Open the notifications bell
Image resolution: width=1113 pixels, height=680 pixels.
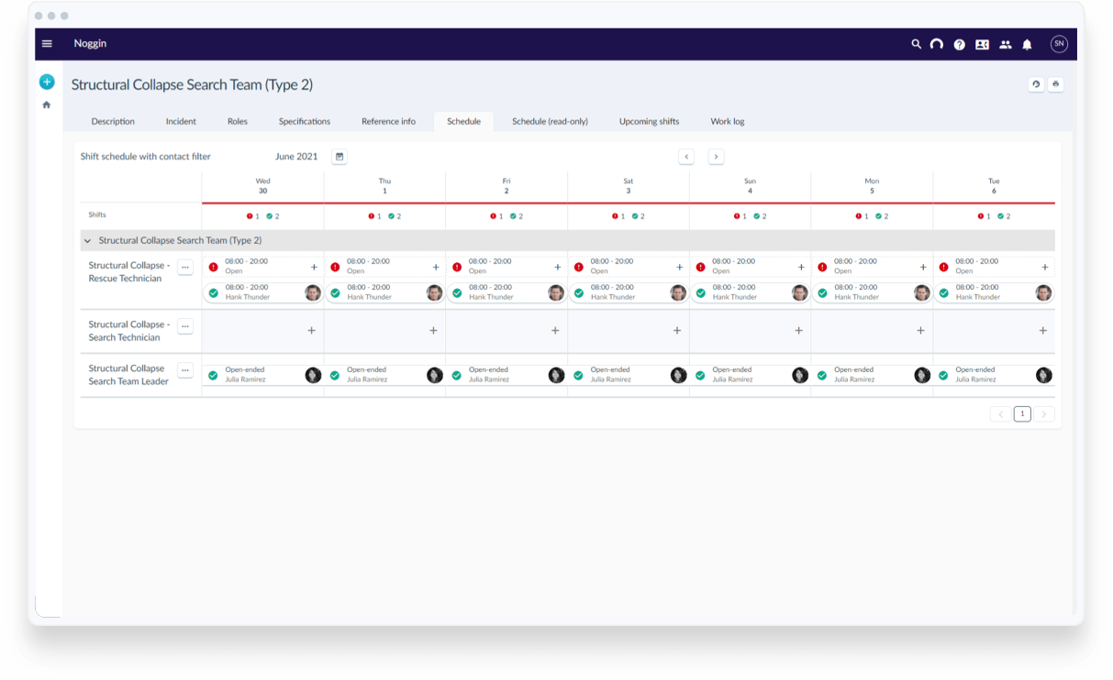pos(1027,44)
